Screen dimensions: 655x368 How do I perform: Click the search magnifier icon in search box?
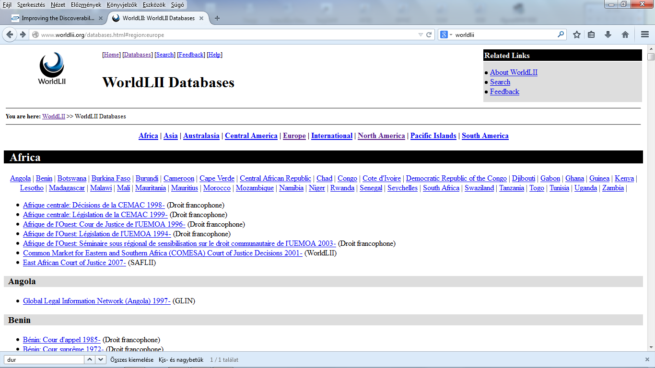click(x=561, y=34)
